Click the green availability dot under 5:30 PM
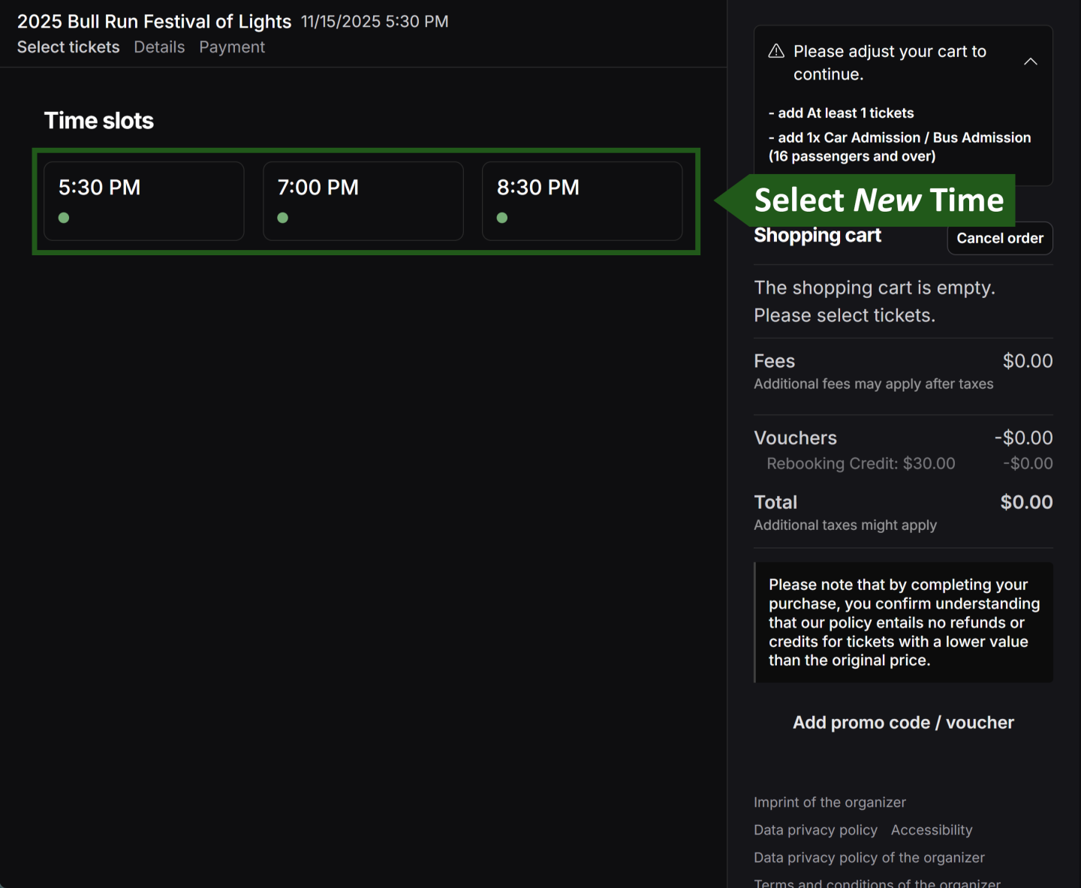This screenshot has height=888, width=1081. (63, 218)
